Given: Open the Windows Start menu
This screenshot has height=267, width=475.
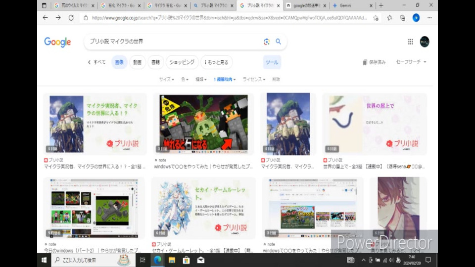Looking at the screenshot, I should (x=44, y=260).
